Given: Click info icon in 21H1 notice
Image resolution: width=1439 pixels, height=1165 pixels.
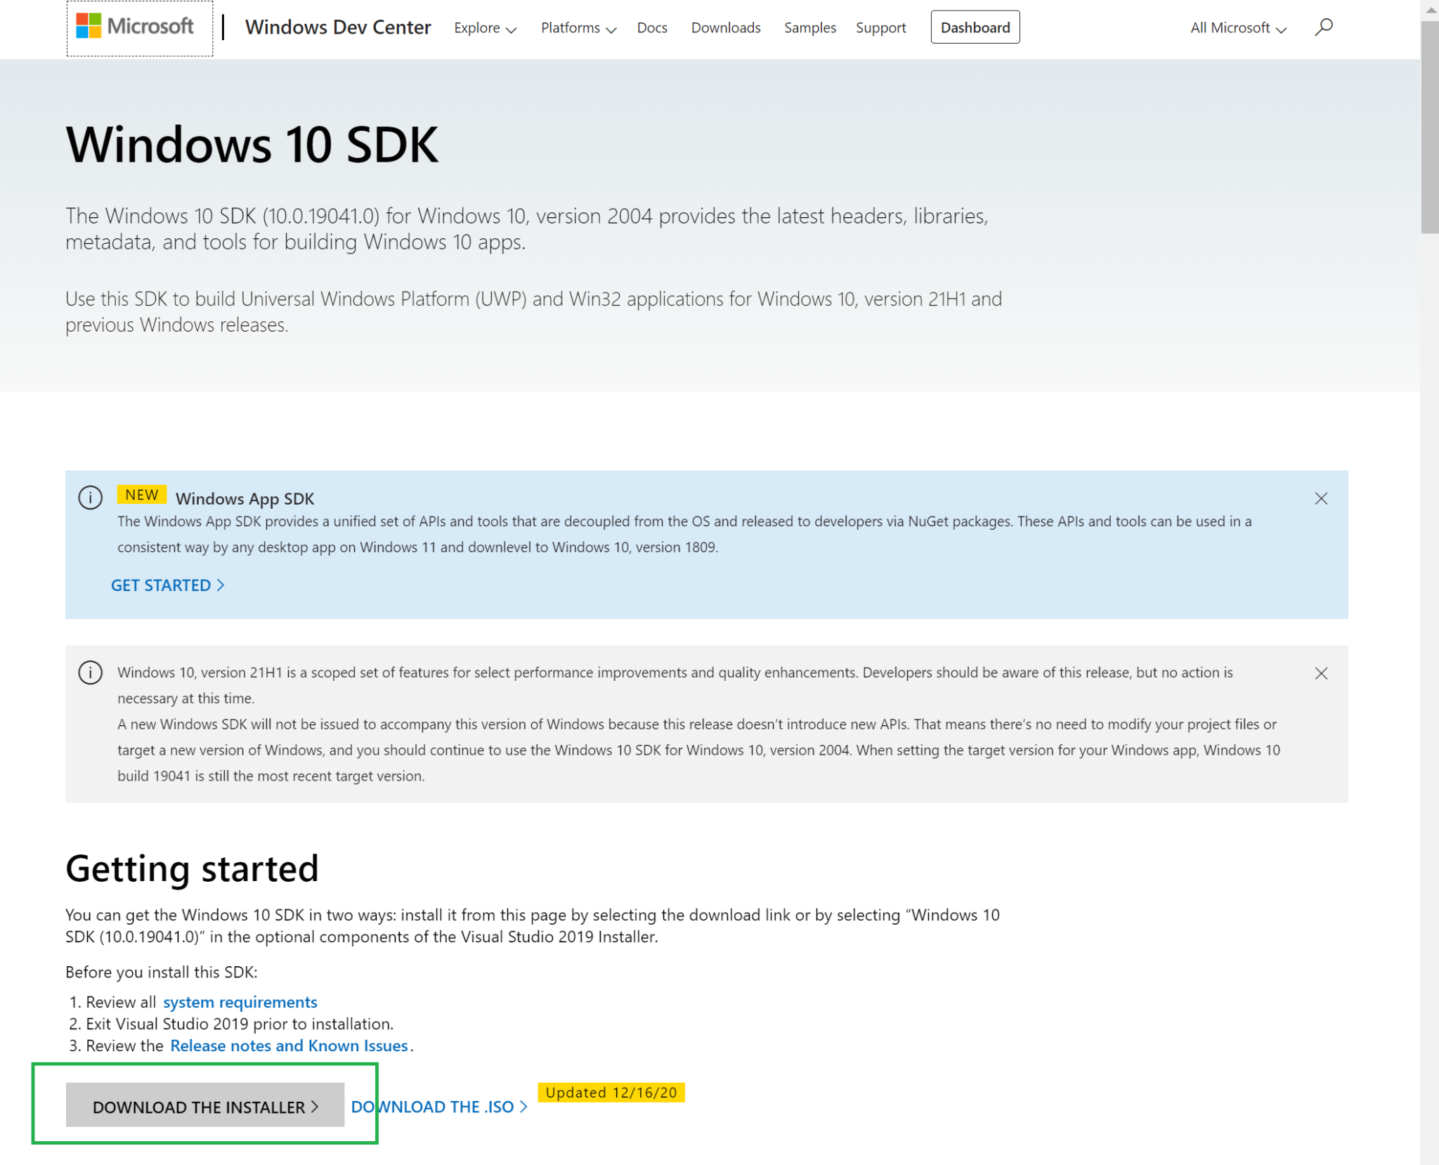Looking at the screenshot, I should click(90, 672).
